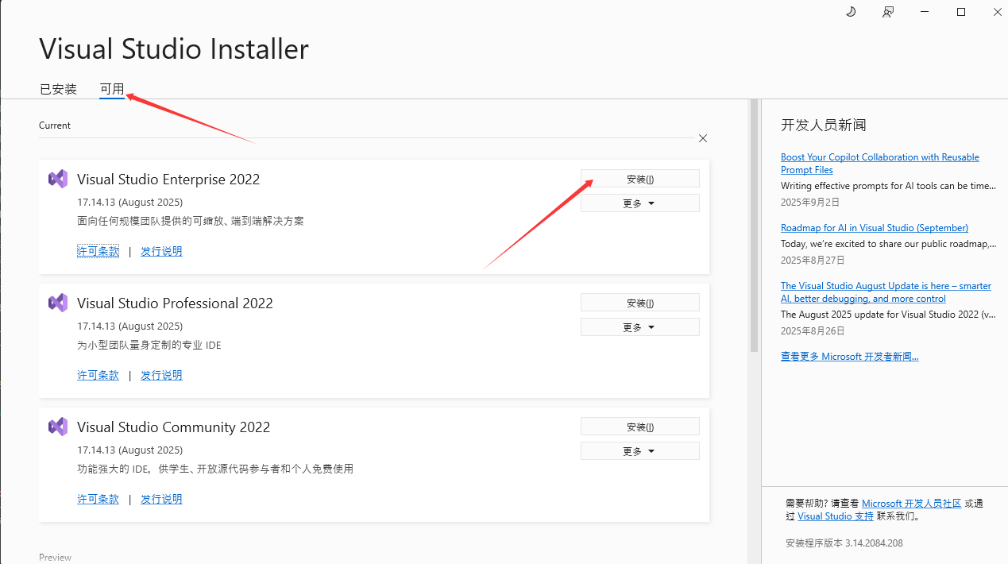Open the Copilot Reusable Prompt Files article
1008x564 pixels.
[880, 164]
